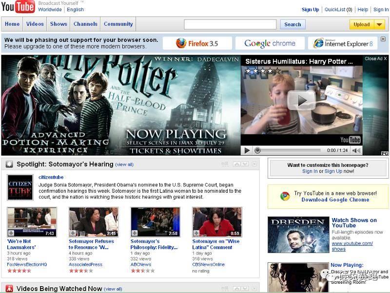The image size is (390, 293).
Task: Rate the featured video with stars
Action: (x=263, y=71)
